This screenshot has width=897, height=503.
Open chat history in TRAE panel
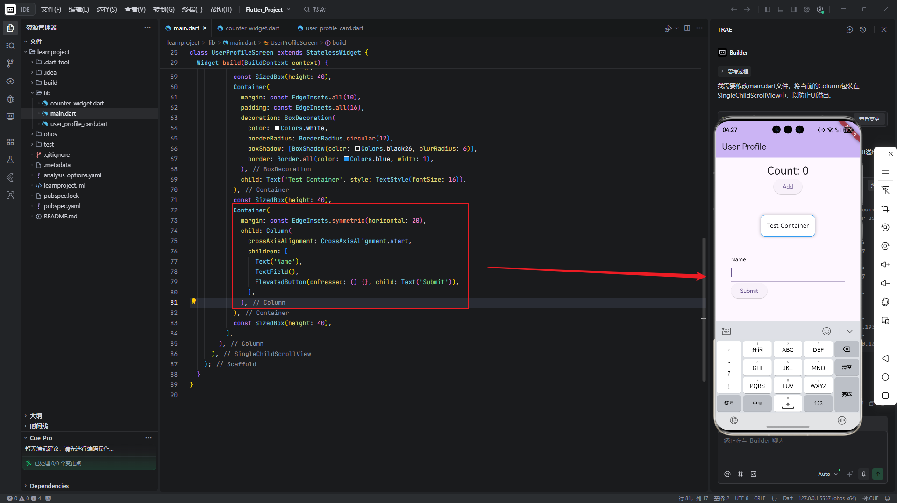pyautogui.click(x=863, y=29)
